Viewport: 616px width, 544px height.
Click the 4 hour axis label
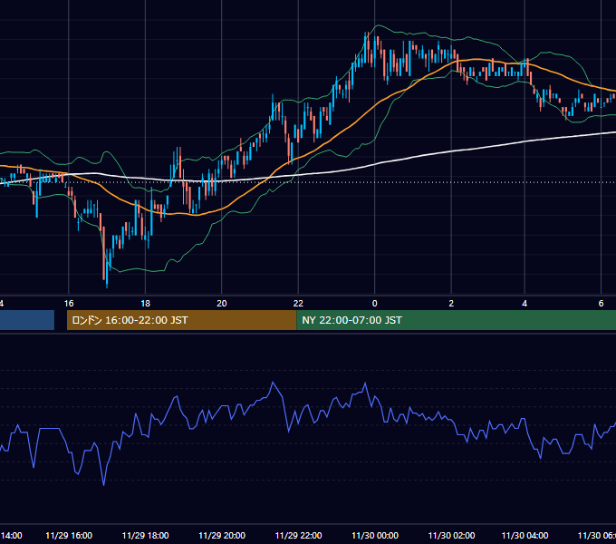pyautogui.click(x=525, y=304)
